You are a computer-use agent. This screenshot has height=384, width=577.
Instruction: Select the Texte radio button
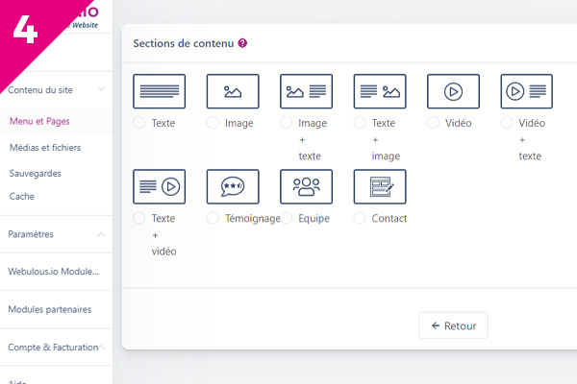coord(140,123)
